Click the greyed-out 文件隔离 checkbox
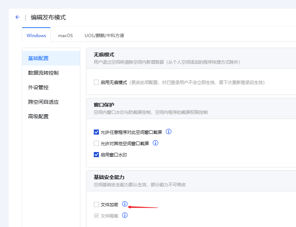Screen dimensions: 296x227 tap(96, 216)
